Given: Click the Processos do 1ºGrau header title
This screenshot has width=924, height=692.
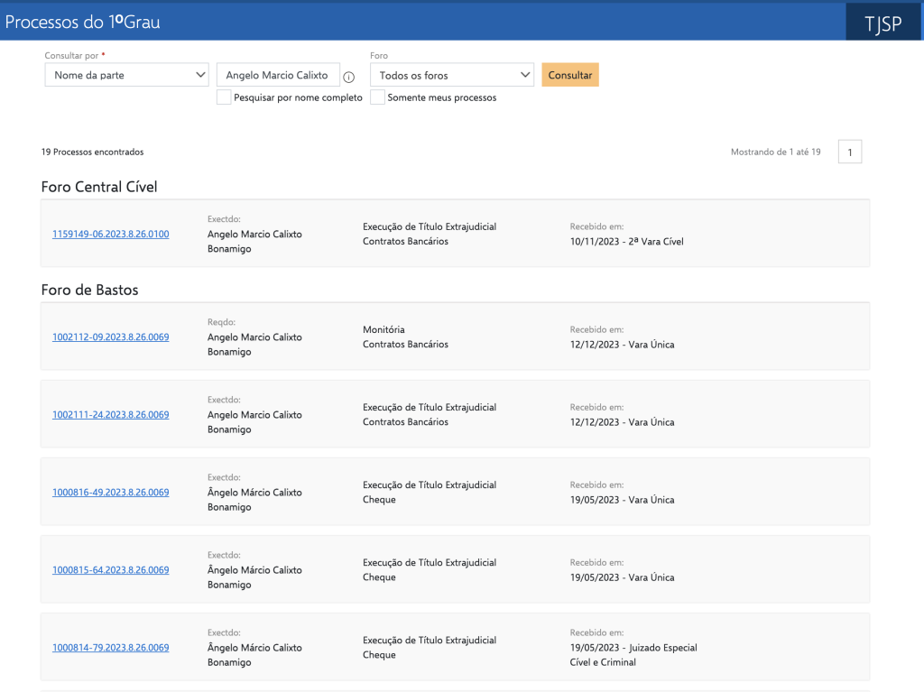Looking at the screenshot, I should tap(82, 23).
